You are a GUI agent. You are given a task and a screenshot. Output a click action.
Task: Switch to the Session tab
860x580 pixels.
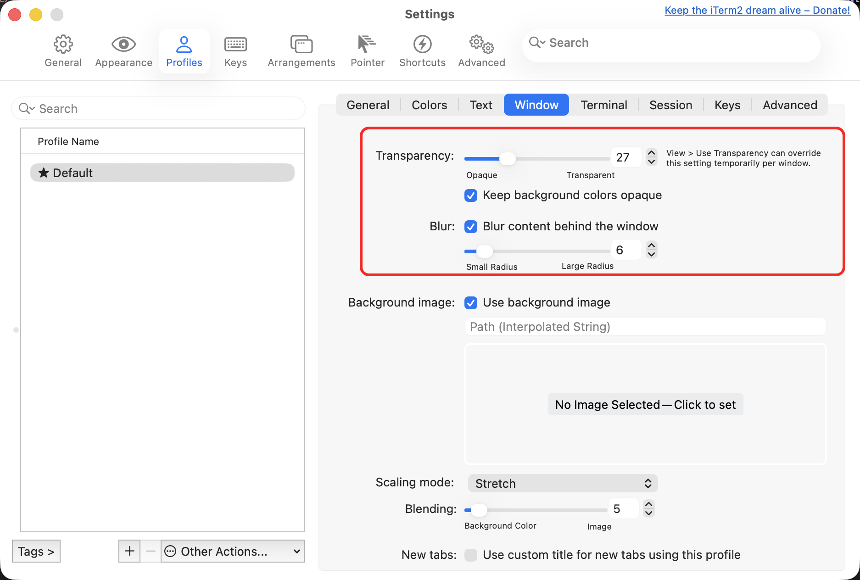pos(670,105)
